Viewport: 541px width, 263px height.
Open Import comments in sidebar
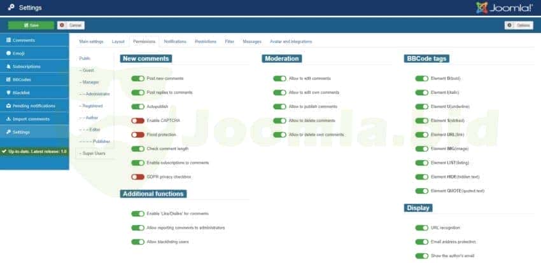click(34, 119)
